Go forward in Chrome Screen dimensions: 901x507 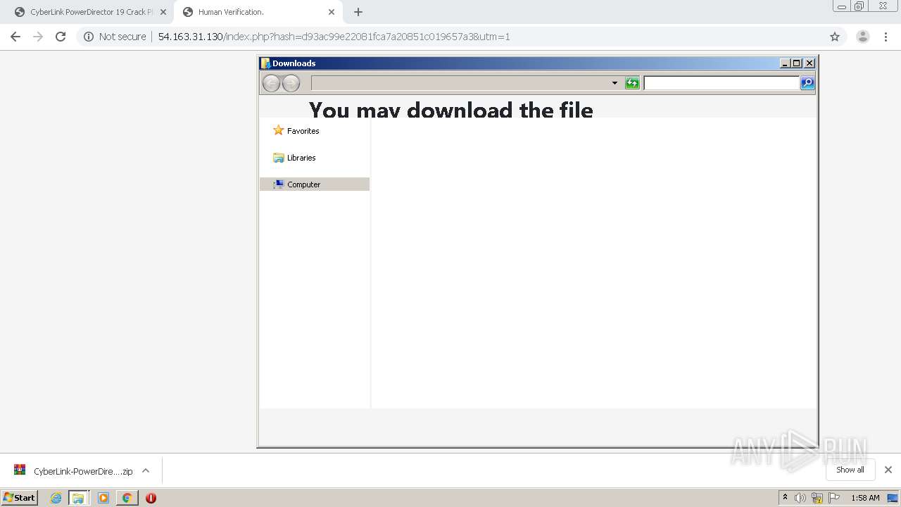(38, 37)
